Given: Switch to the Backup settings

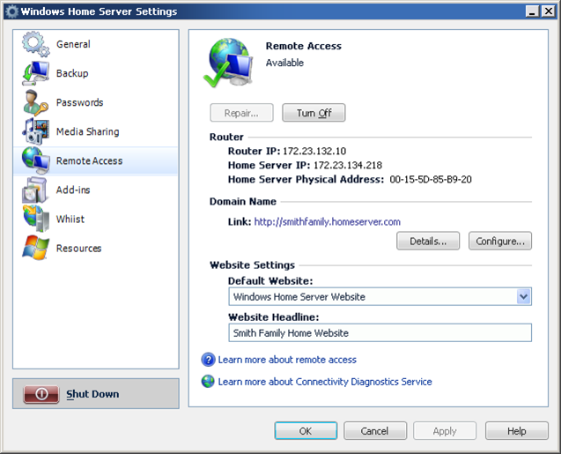Looking at the screenshot, I should (x=95, y=73).
